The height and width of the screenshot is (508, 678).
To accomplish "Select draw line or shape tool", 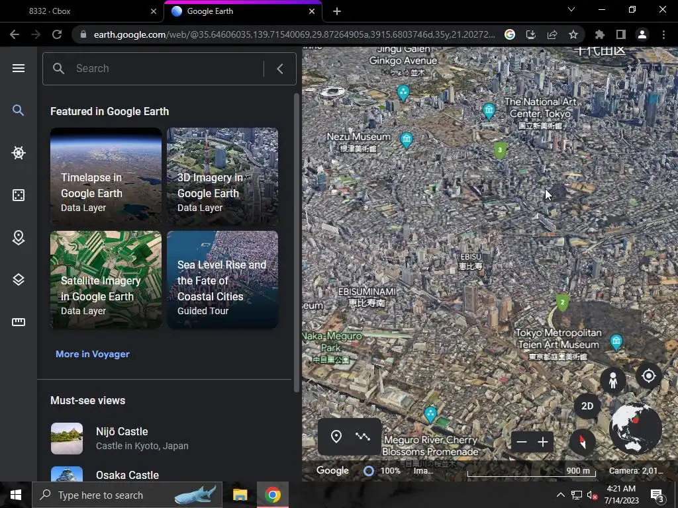I will tap(363, 437).
